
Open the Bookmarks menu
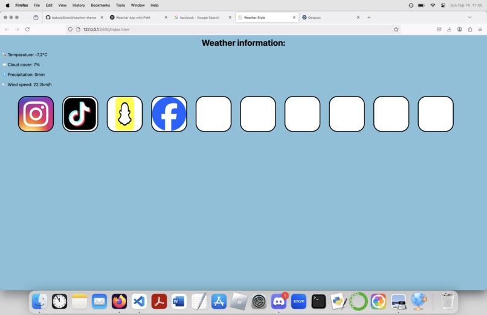click(100, 5)
